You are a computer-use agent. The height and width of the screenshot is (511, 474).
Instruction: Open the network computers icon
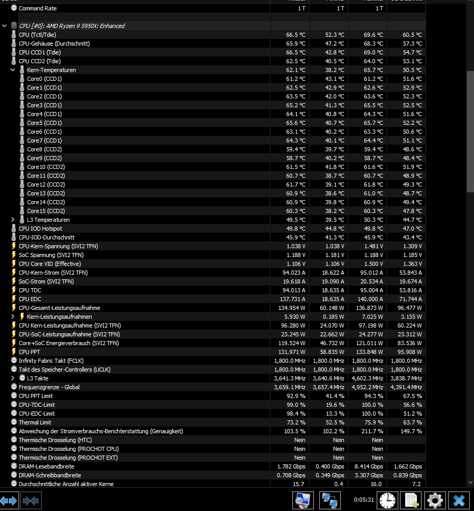pos(329,500)
